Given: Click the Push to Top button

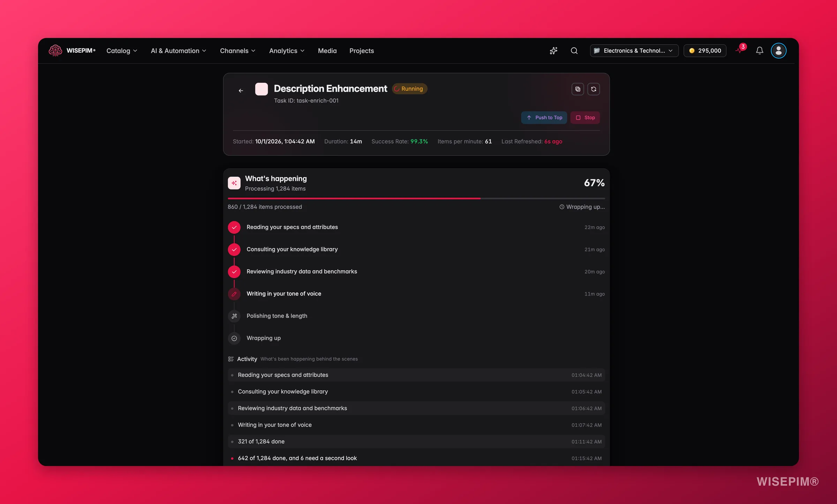Looking at the screenshot, I should (544, 118).
